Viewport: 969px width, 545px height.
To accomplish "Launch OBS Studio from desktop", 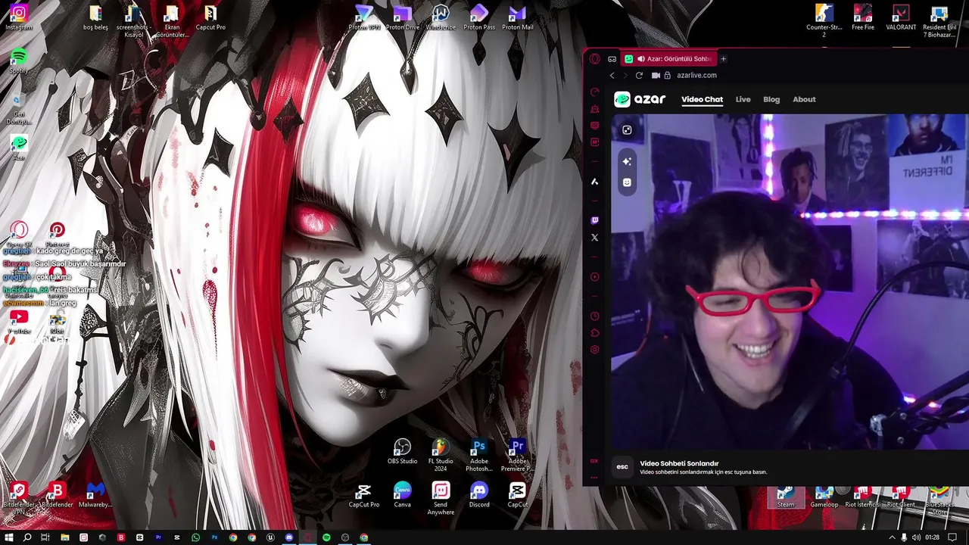I will click(403, 452).
